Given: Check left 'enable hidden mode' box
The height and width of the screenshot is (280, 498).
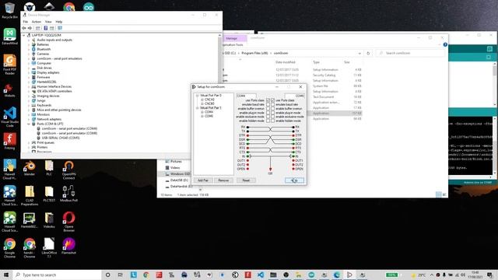Looking at the screenshot, I should pos(268,121).
